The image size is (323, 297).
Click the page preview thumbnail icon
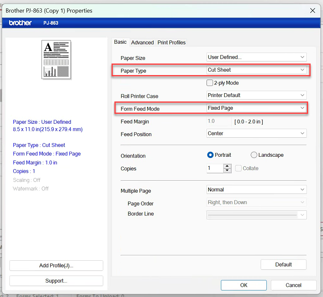pos(56,59)
